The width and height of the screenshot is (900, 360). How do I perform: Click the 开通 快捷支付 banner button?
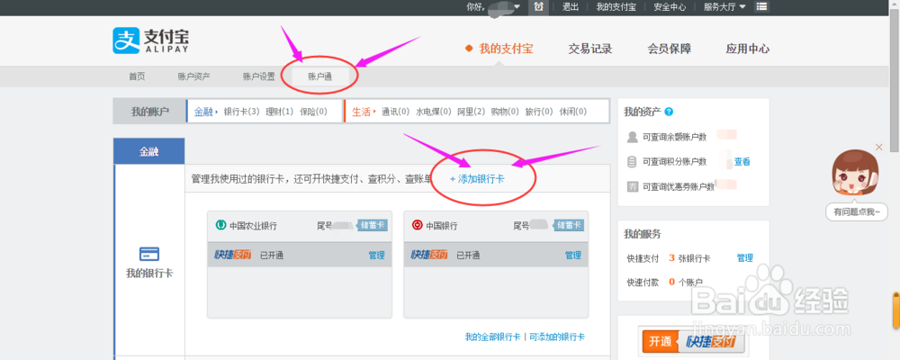[693, 341]
